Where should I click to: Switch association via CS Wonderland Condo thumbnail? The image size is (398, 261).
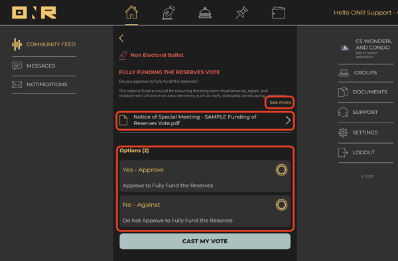[345, 48]
